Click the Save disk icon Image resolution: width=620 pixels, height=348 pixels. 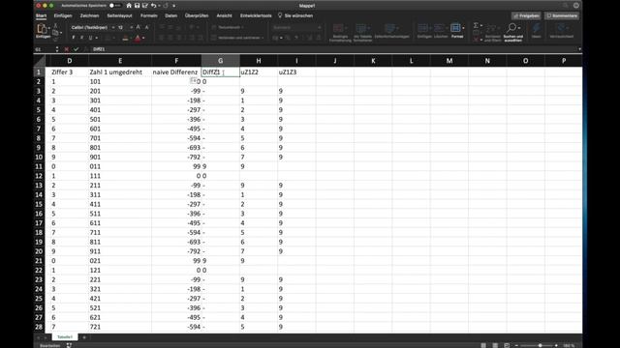coord(137,6)
